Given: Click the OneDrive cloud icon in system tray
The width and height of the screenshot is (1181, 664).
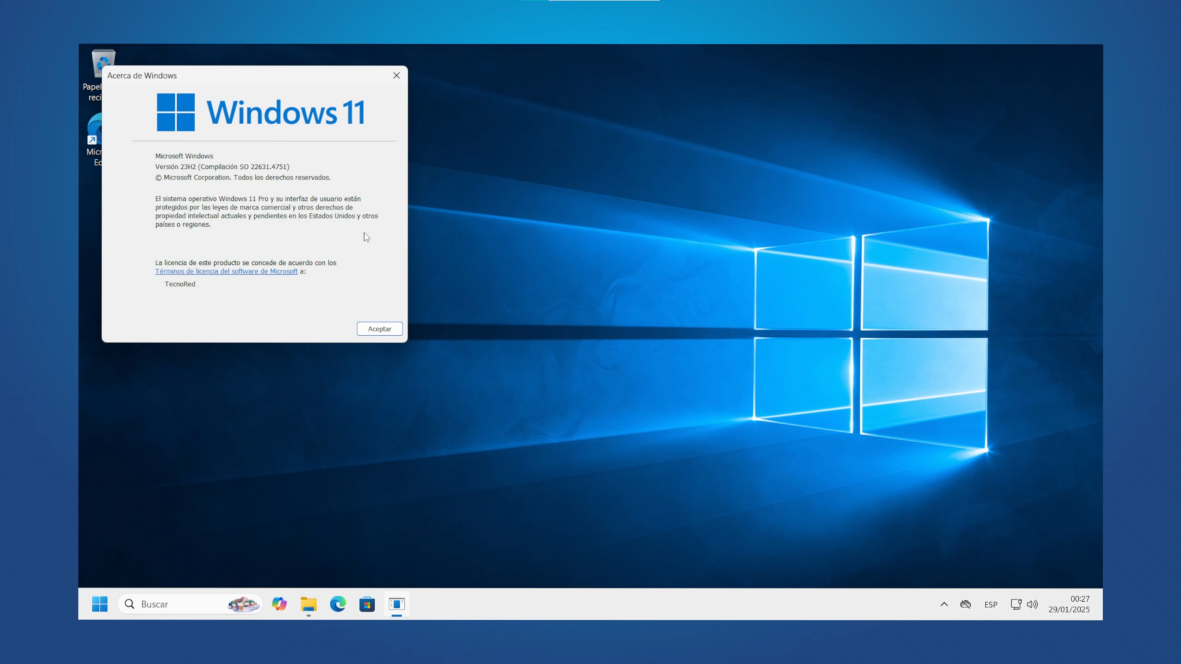Looking at the screenshot, I should tap(965, 604).
